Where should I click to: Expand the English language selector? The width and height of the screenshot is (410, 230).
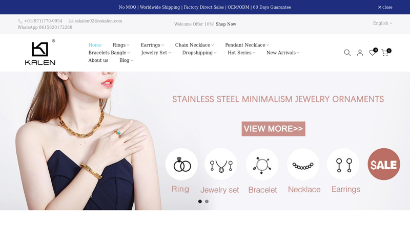(x=382, y=23)
